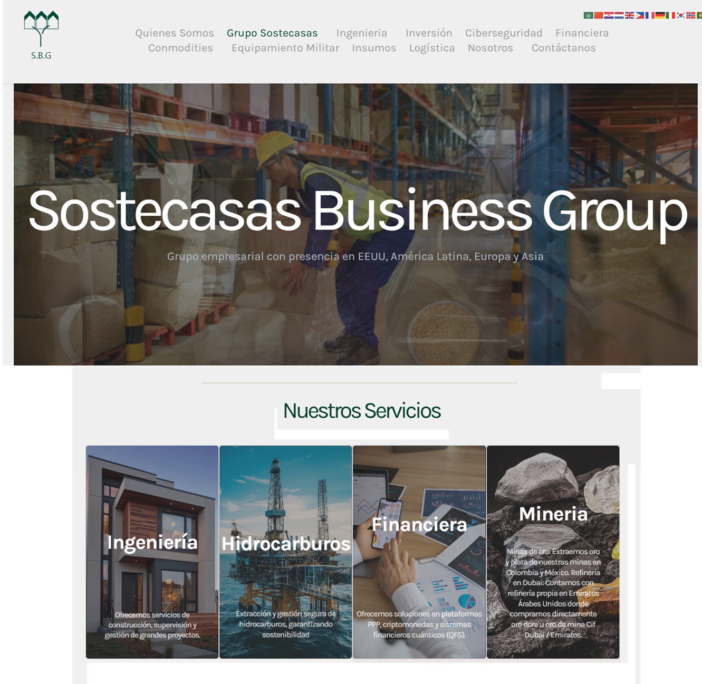Go to the Ciberseguridad page
The width and height of the screenshot is (702, 684).
tap(504, 33)
